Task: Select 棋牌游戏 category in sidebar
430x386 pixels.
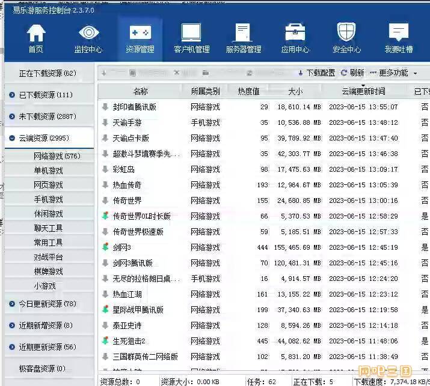Action: (48, 271)
